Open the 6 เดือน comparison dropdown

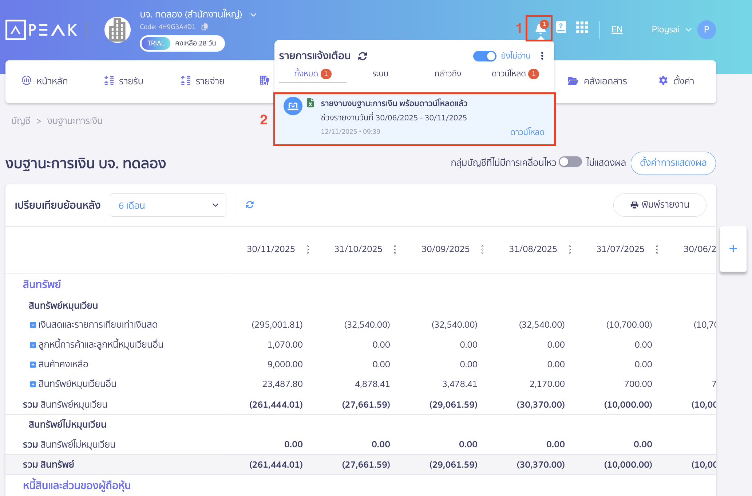[168, 205]
